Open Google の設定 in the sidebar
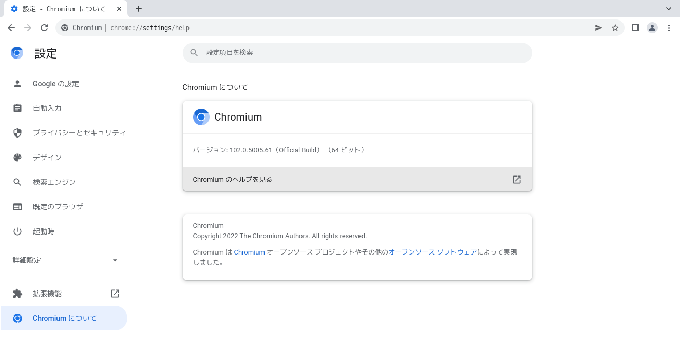The width and height of the screenshot is (680, 351). tap(64, 84)
